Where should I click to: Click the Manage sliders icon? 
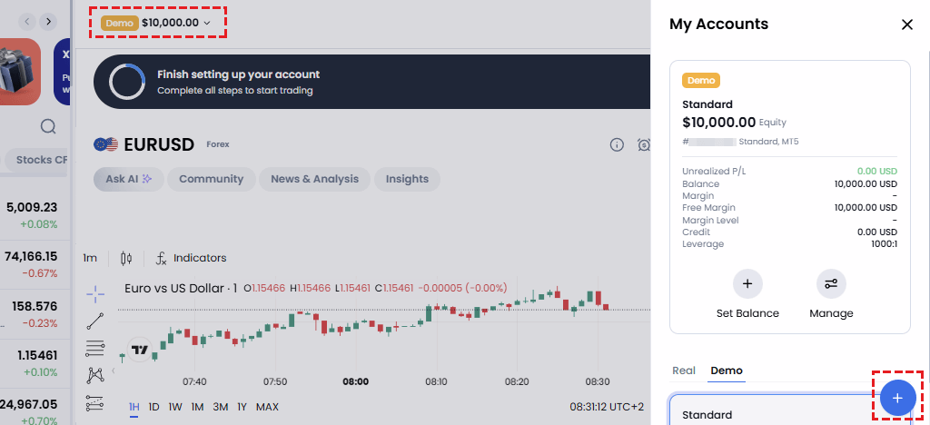(x=831, y=284)
